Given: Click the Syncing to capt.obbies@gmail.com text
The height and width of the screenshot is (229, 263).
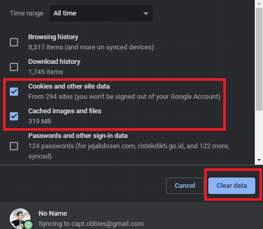Looking at the screenshot, I should tap(91, 224).
